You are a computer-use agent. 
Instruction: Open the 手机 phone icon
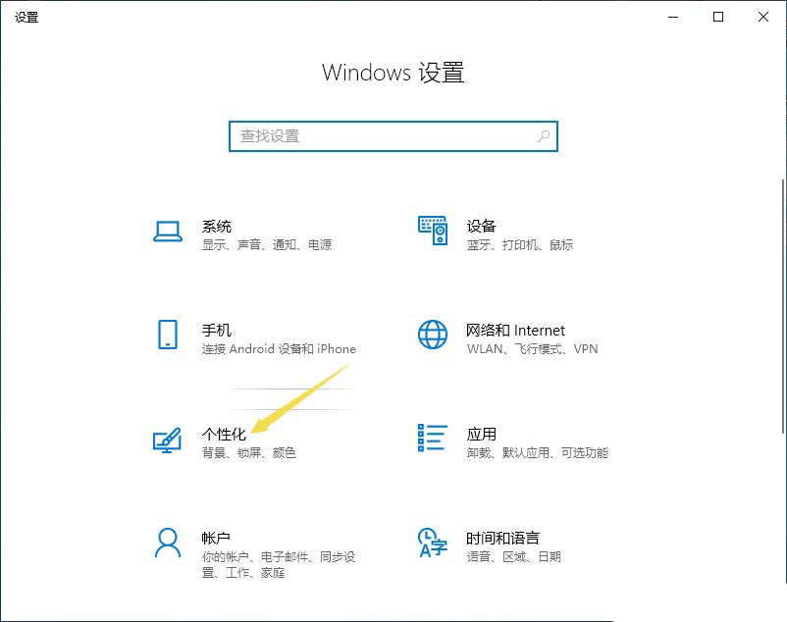(x=168, y=335)
